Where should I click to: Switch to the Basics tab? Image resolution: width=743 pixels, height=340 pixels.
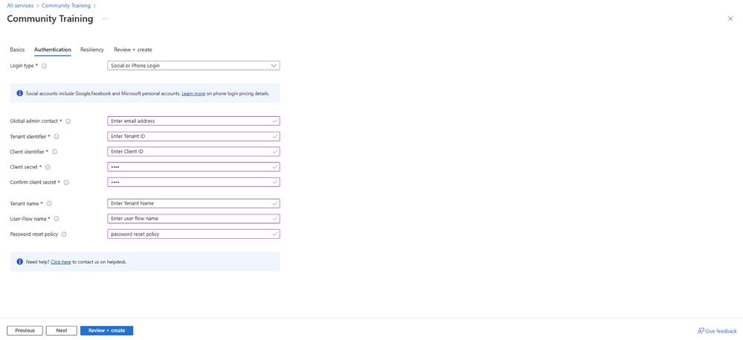pos(17,49)
